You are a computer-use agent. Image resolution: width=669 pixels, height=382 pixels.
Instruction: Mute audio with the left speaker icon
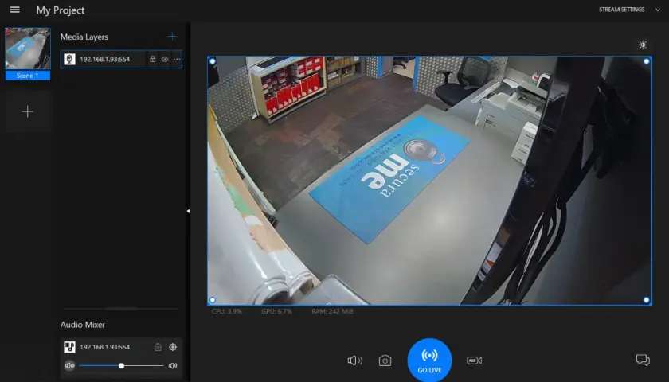[x=69, y=365]
